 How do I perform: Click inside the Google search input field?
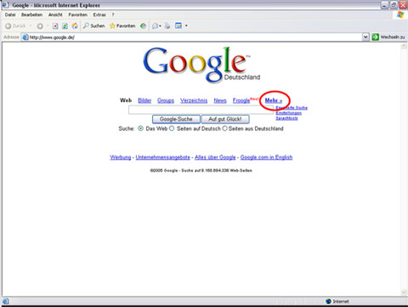pos(201,110)
